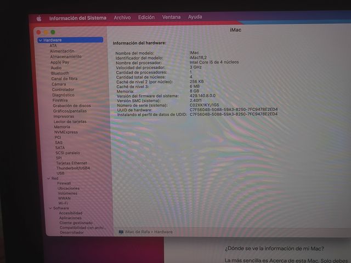Click the computer icon in path bar
The image size is (351, 263).
click(121, 232)
